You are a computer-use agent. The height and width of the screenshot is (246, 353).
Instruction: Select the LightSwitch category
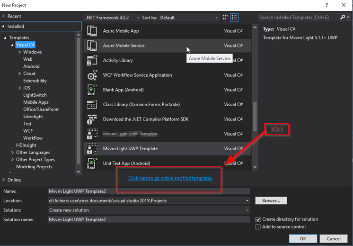click(35, 95)
